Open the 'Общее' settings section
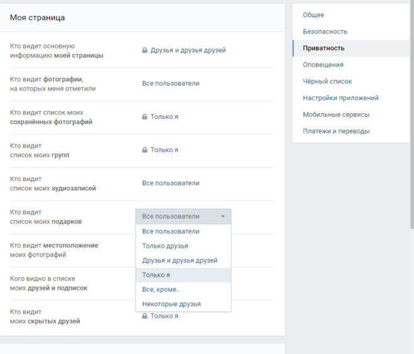This screenshot has width=414, height=354. 313,15
